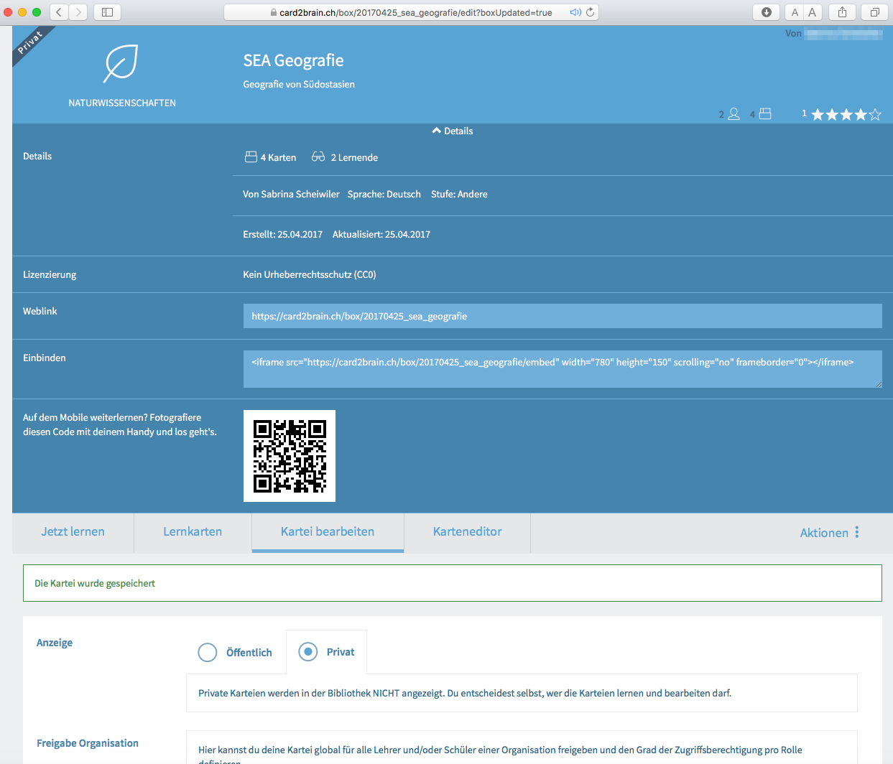The width and height of the screenshot is (893, 764).
Task: Click Safari's share icon
Action: pos(842,12)
